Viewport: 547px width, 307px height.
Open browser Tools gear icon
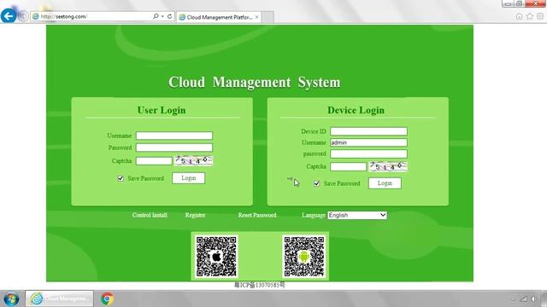[x=540, y=16]
